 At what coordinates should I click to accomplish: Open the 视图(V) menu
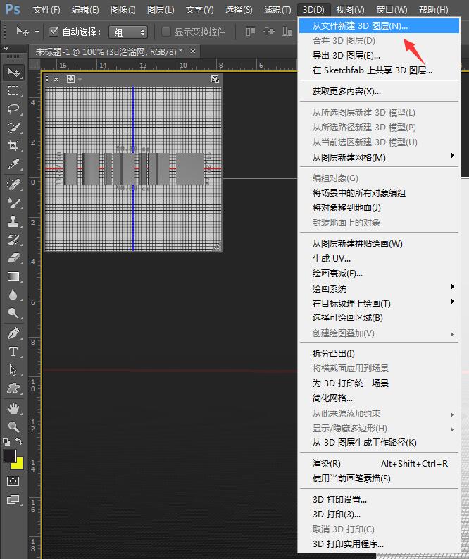[x=351, y=10]
